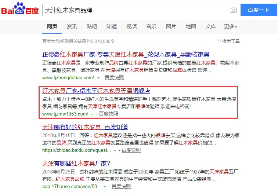
Task: Select the 图片 tab
Action: tap(171, 26)
